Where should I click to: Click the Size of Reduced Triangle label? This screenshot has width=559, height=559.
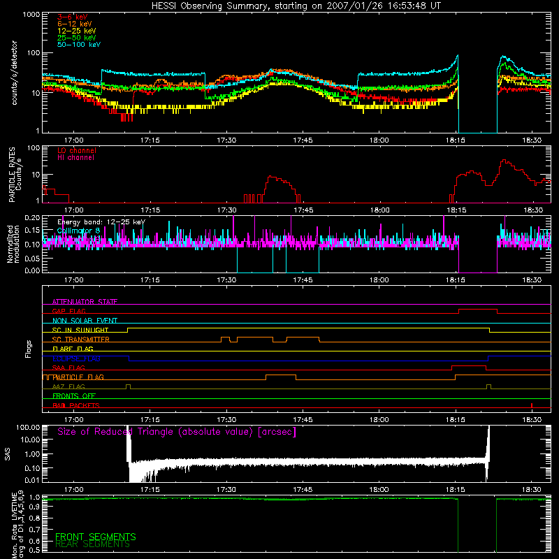[177, 432]
